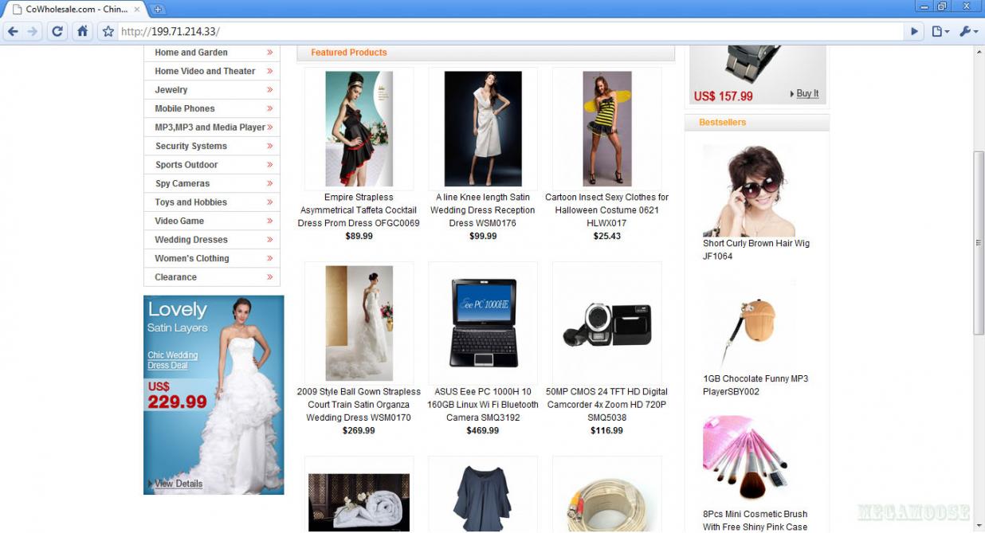Open the wrench settings menu
985x533 pixels.
[x=968, y=32]
